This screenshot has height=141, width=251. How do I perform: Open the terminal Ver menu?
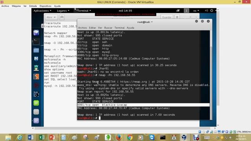tap(100, 28)
